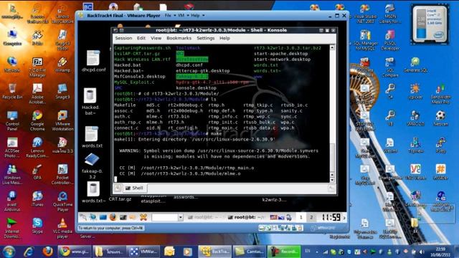Open SQL Compare desktop shortcut
459x258 pixels.
pyautogui.click(x=390, y=67)
